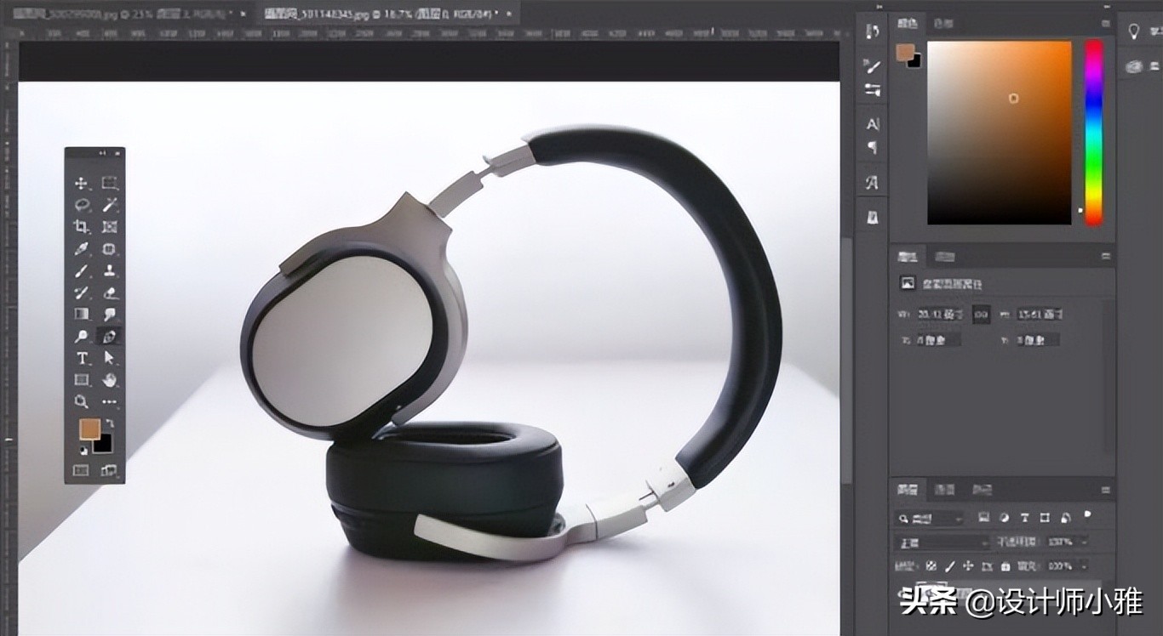This screenshot has width=1163, height=636.
Task: Click the rainbow hue slider strip
Action: [x=1093, y=132]
